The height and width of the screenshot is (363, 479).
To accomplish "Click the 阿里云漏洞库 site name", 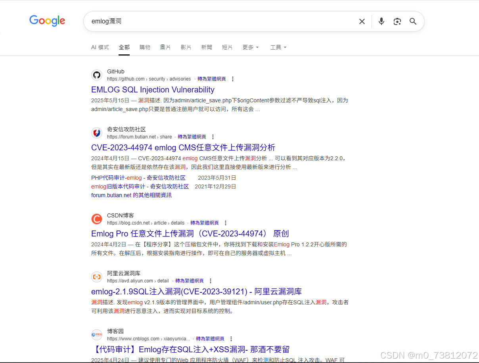I will (x=124, y=273).
